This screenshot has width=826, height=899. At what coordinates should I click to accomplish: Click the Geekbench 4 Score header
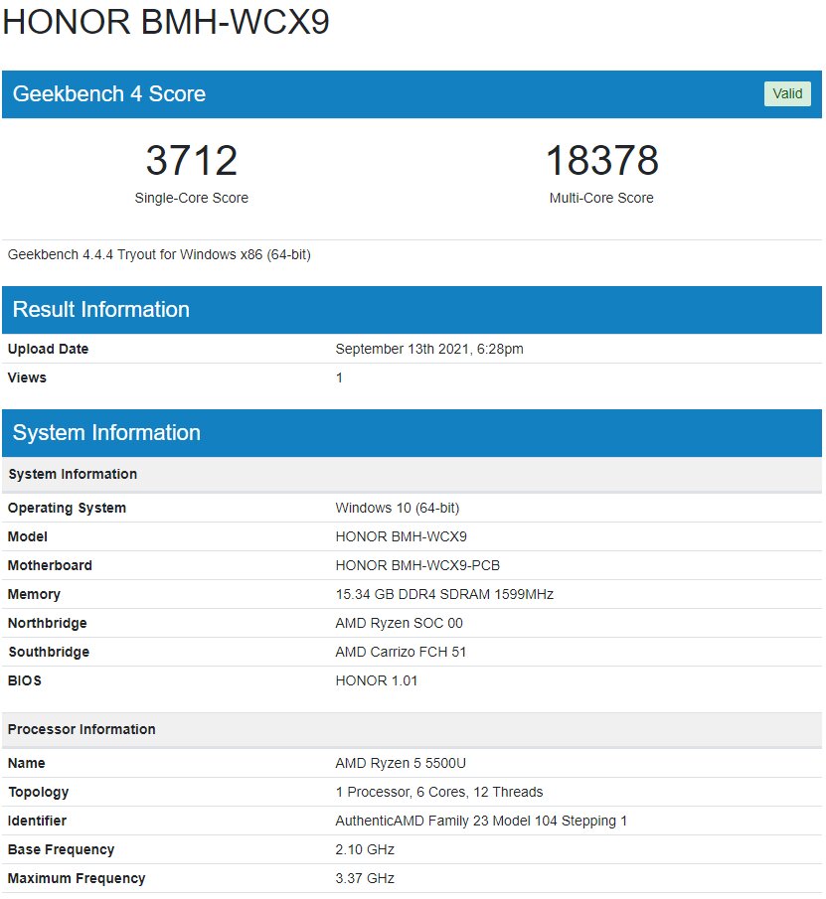tap(412, 94)
